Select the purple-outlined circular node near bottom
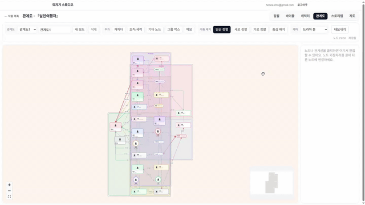 (136, 180)
